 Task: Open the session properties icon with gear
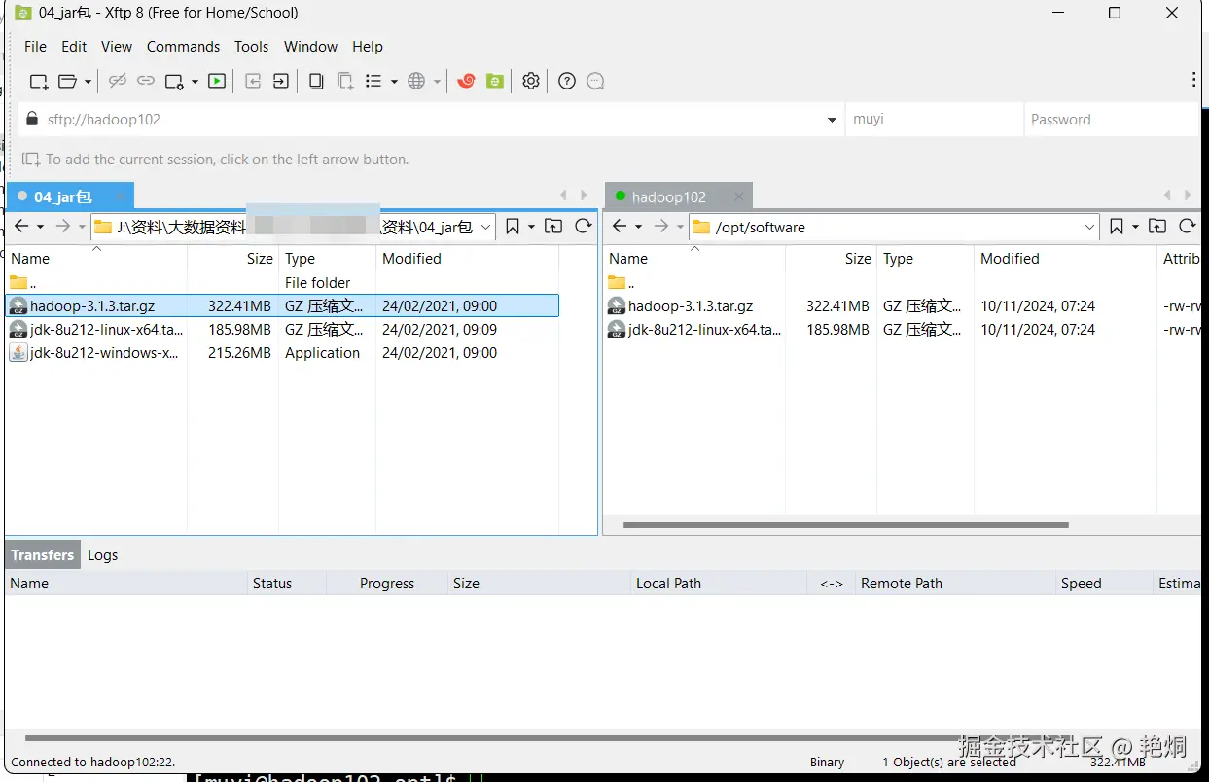pyautogui.click(x=174, y=82)
